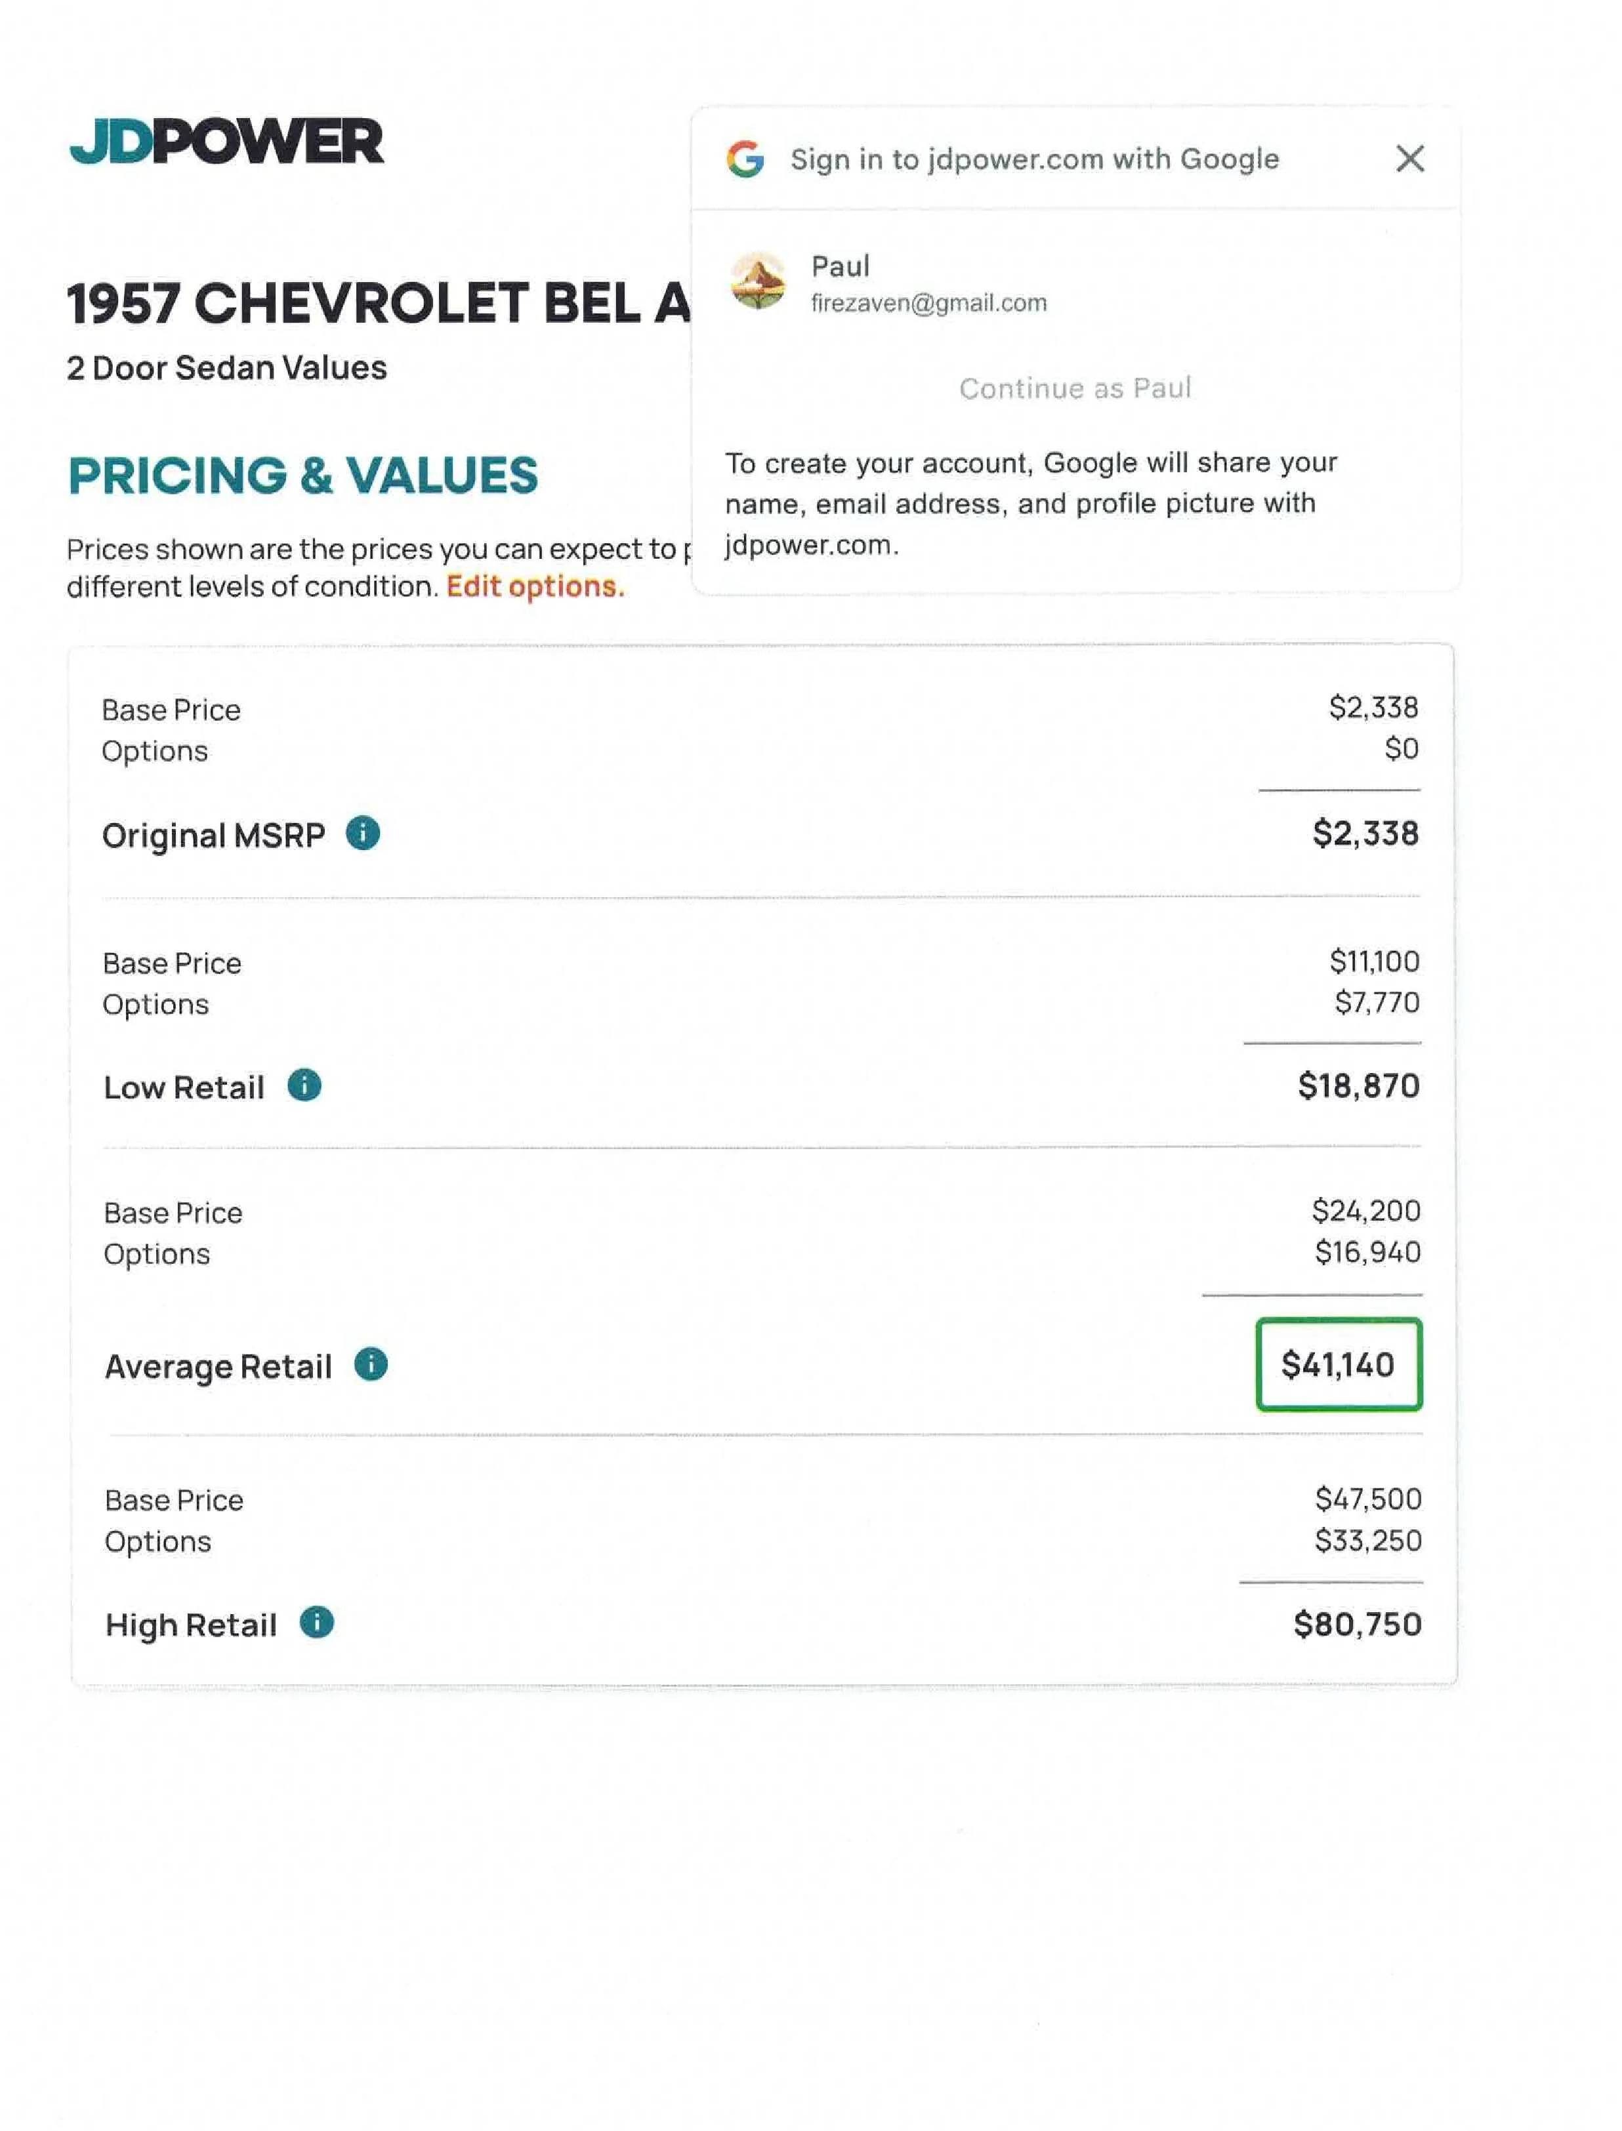Viewport: 1622px width, 2131px height.
Task: Click the High Retail total of $80,750
Action: (x=1356, y=1624)
